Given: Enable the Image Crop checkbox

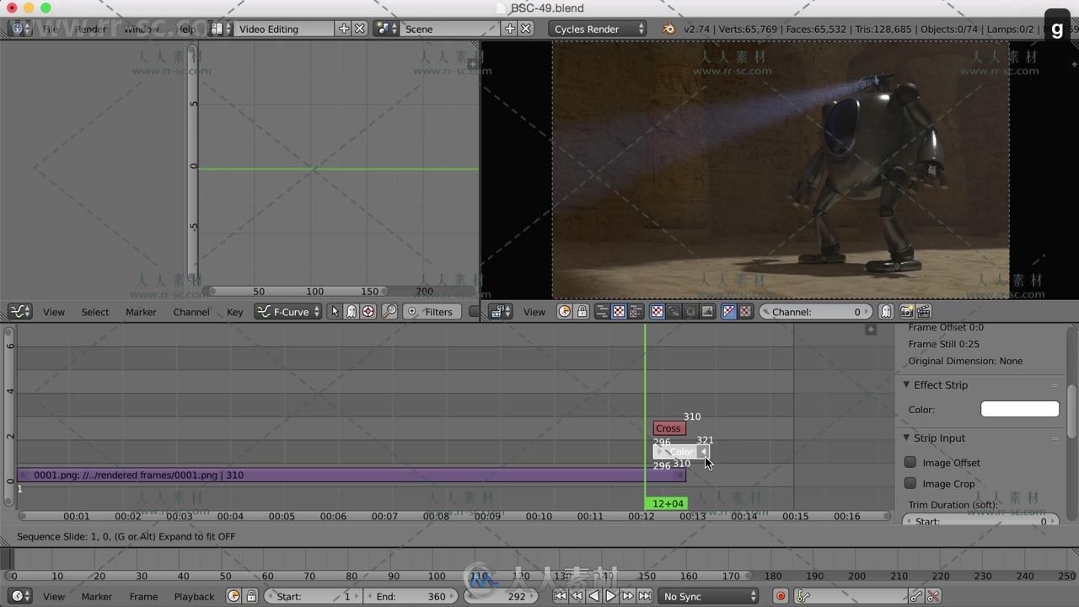Looking at the screenshot, I should tap(910, 483).
